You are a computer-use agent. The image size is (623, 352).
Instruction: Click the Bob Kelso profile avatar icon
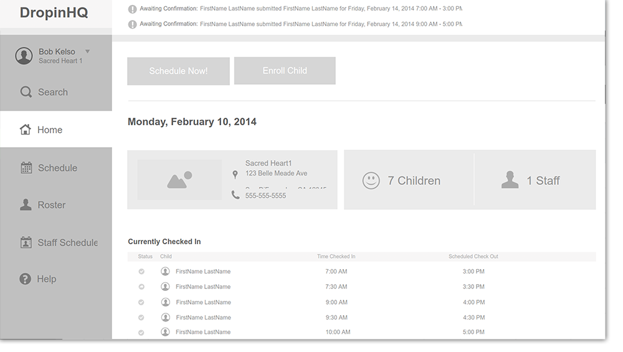pyautogui.click(x=24, y=56)
